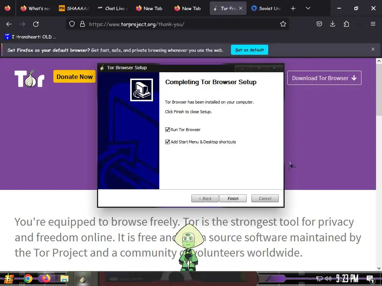Click the installer computer icon graphic
Screen dimensions: 382x286
click(141, 90)
